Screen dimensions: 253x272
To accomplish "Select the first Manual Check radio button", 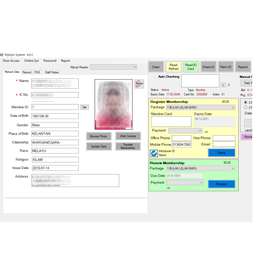I will coord(246,103).
